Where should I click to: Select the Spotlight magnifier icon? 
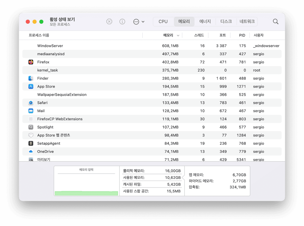[31, 127]
